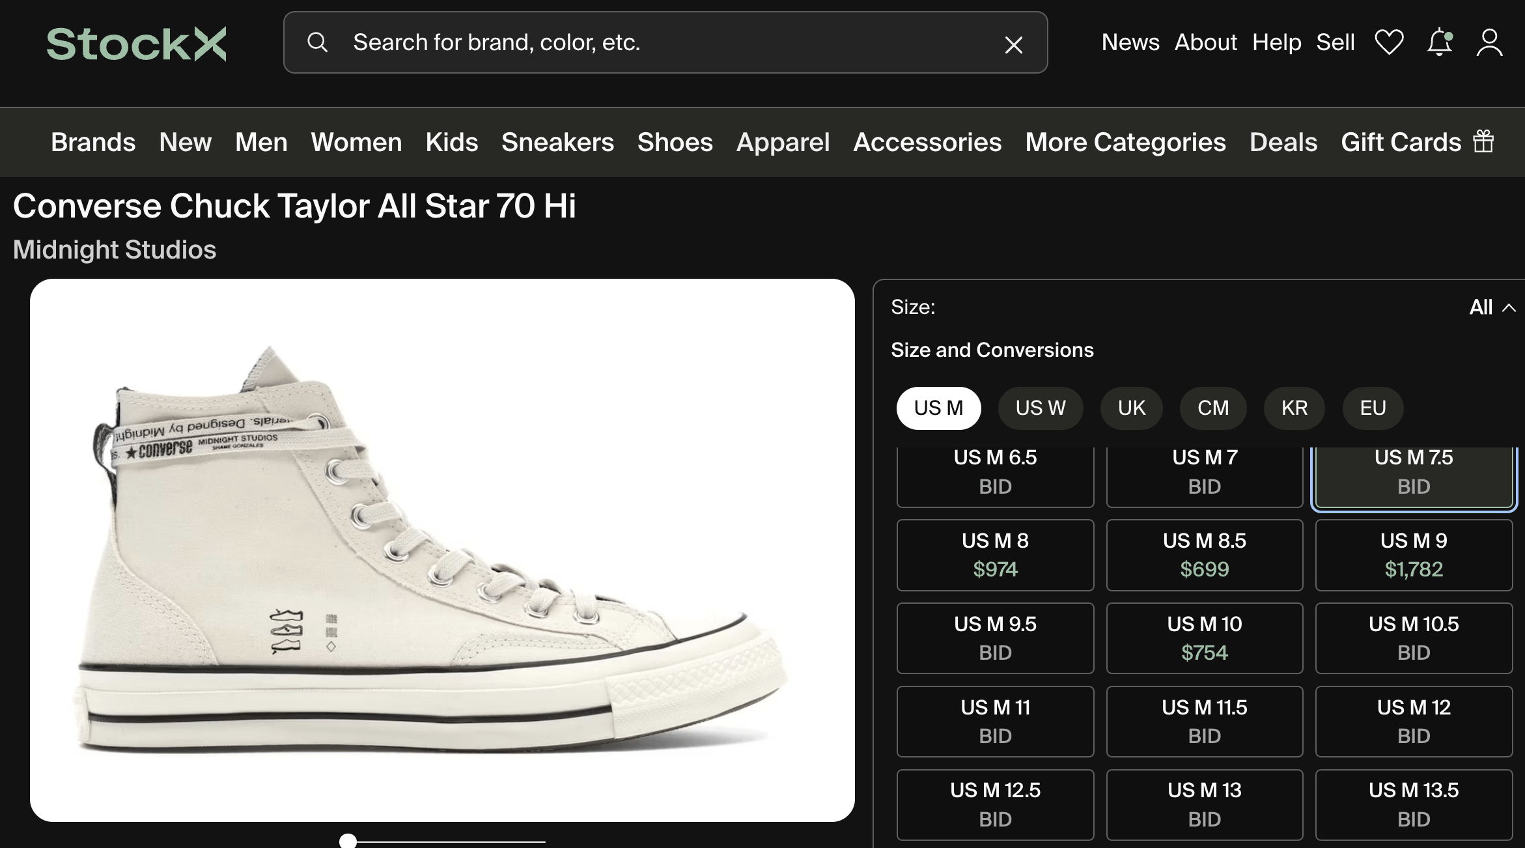The height and width of the screenshot is (848, 1525).
Task: Open the Sell link
Action: tap(1335, 42)
